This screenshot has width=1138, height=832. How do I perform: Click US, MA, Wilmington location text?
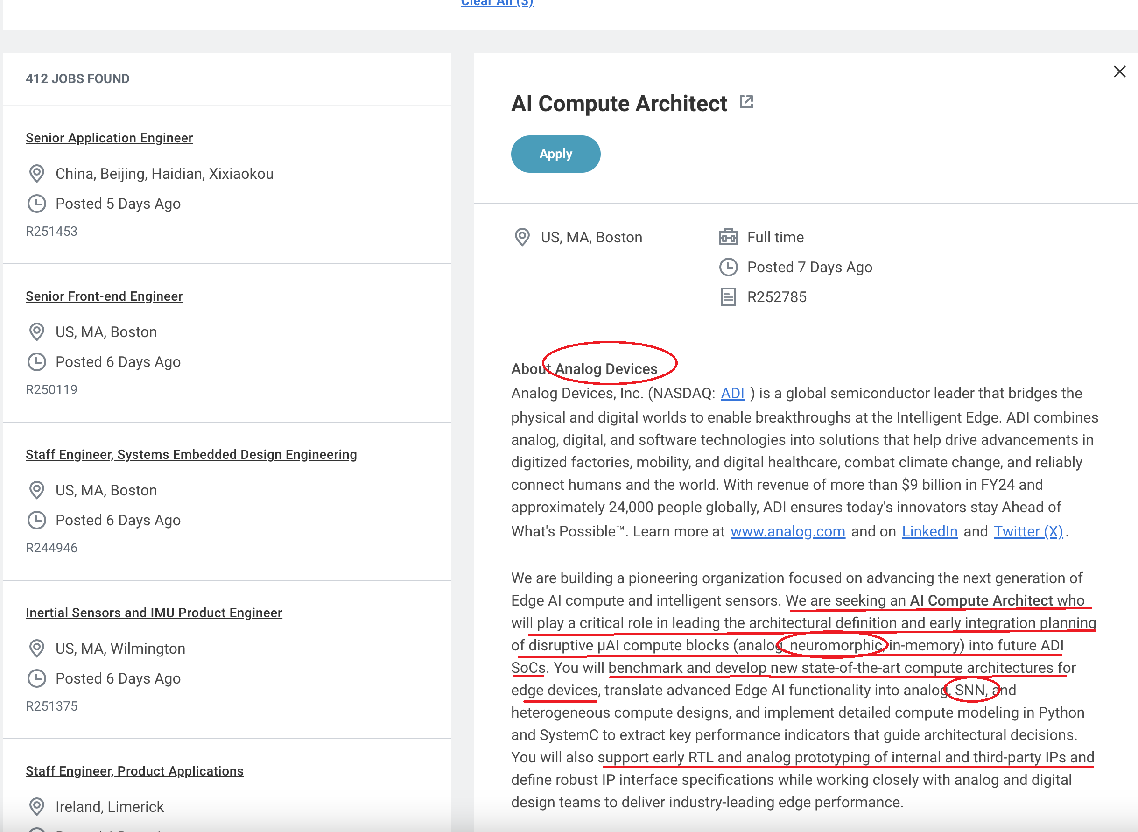(x=120, y=648)
